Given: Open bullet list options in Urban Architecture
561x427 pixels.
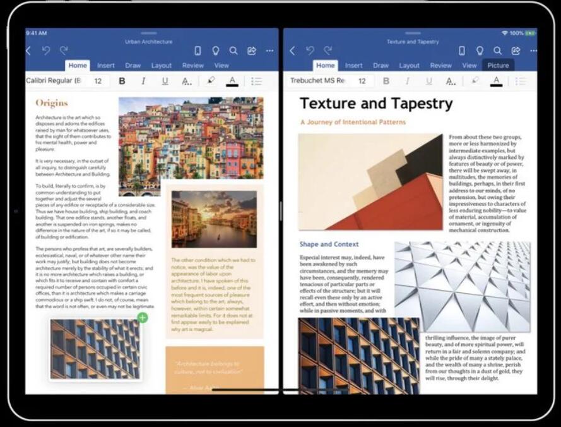Looking at the screenshot, I should tap(256, 81).
